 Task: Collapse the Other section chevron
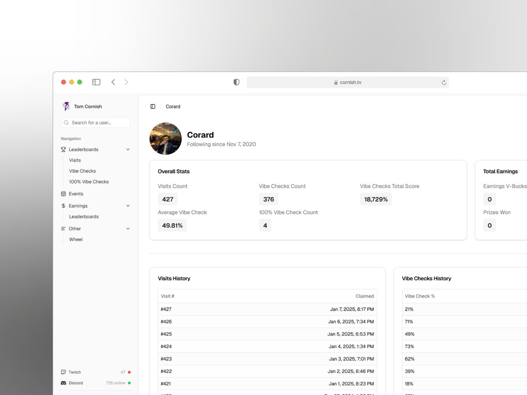pos(127,228)
